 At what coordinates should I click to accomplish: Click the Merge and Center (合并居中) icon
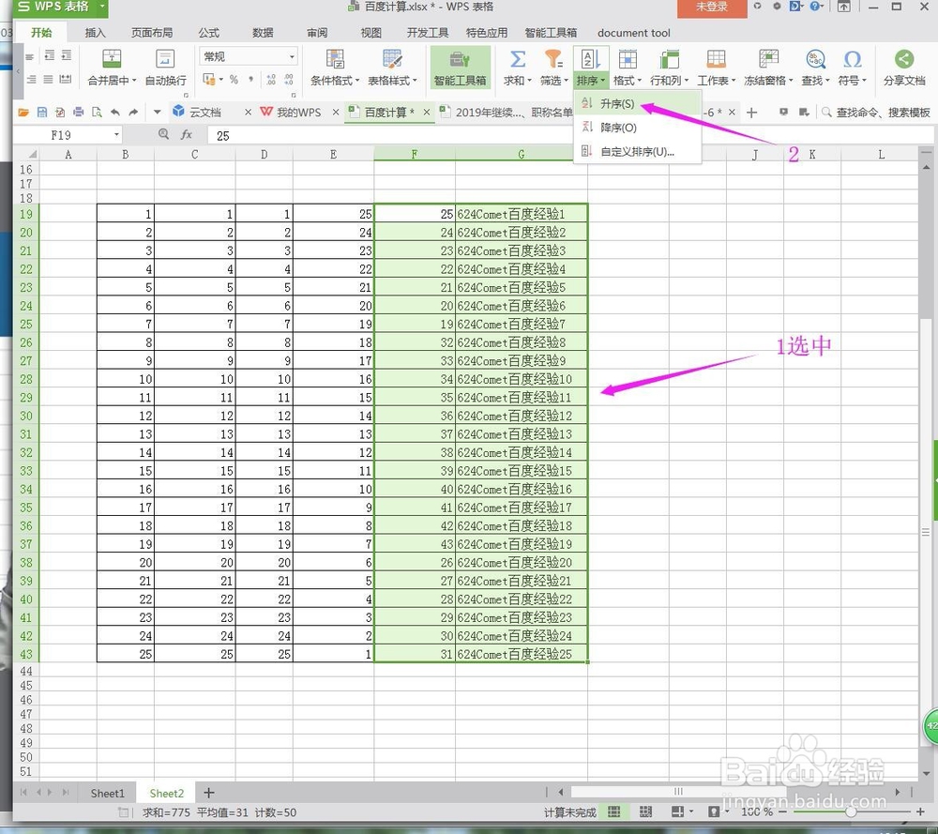click(x=112, y=59)
